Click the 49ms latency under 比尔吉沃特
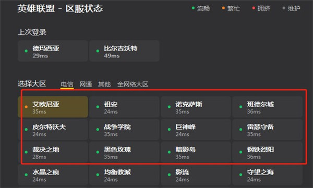The image size is (313, 188). coord(112,56)
